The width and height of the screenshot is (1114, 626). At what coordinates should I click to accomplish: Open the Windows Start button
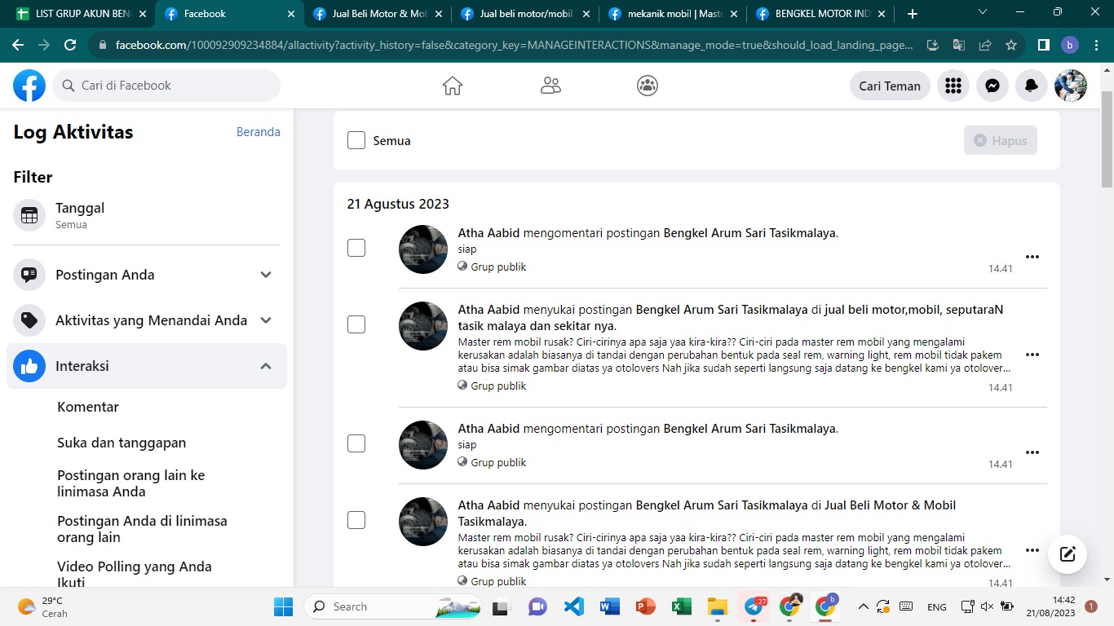click(x=283, y=606)
